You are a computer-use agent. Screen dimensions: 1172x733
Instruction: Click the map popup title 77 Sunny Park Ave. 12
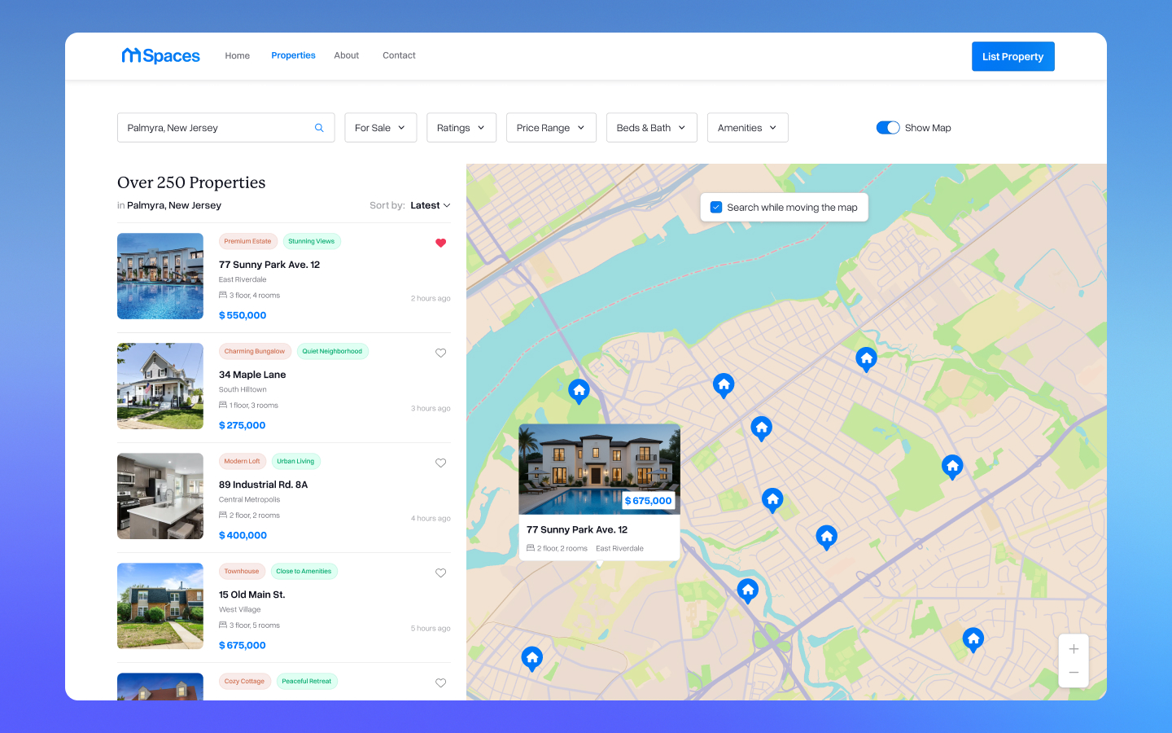click(577, 529)
